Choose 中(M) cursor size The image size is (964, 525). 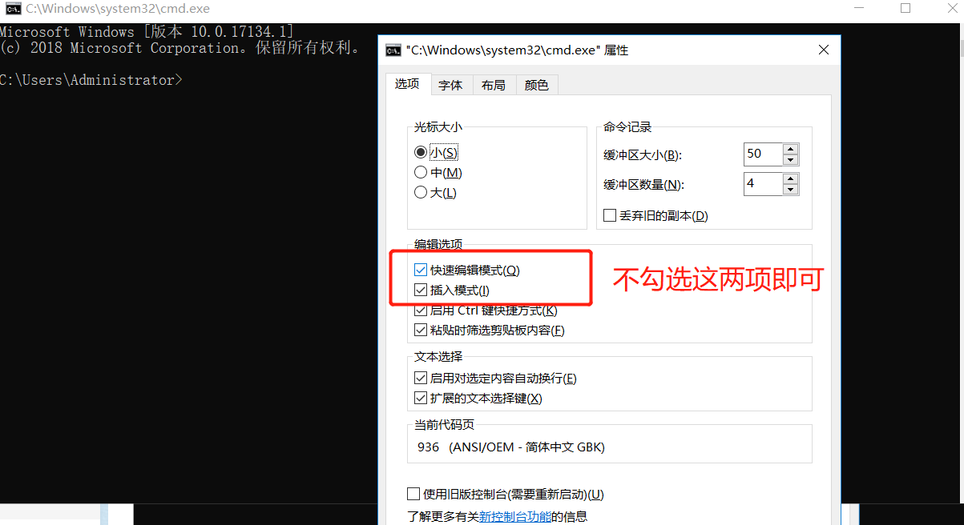point(421,172)
